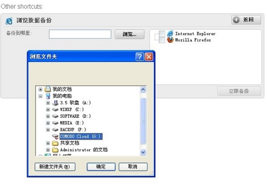This screenshot has height=194, width=267.
Task: Expand the SOFTWARE (D:) node
Action: click(48, 116)
